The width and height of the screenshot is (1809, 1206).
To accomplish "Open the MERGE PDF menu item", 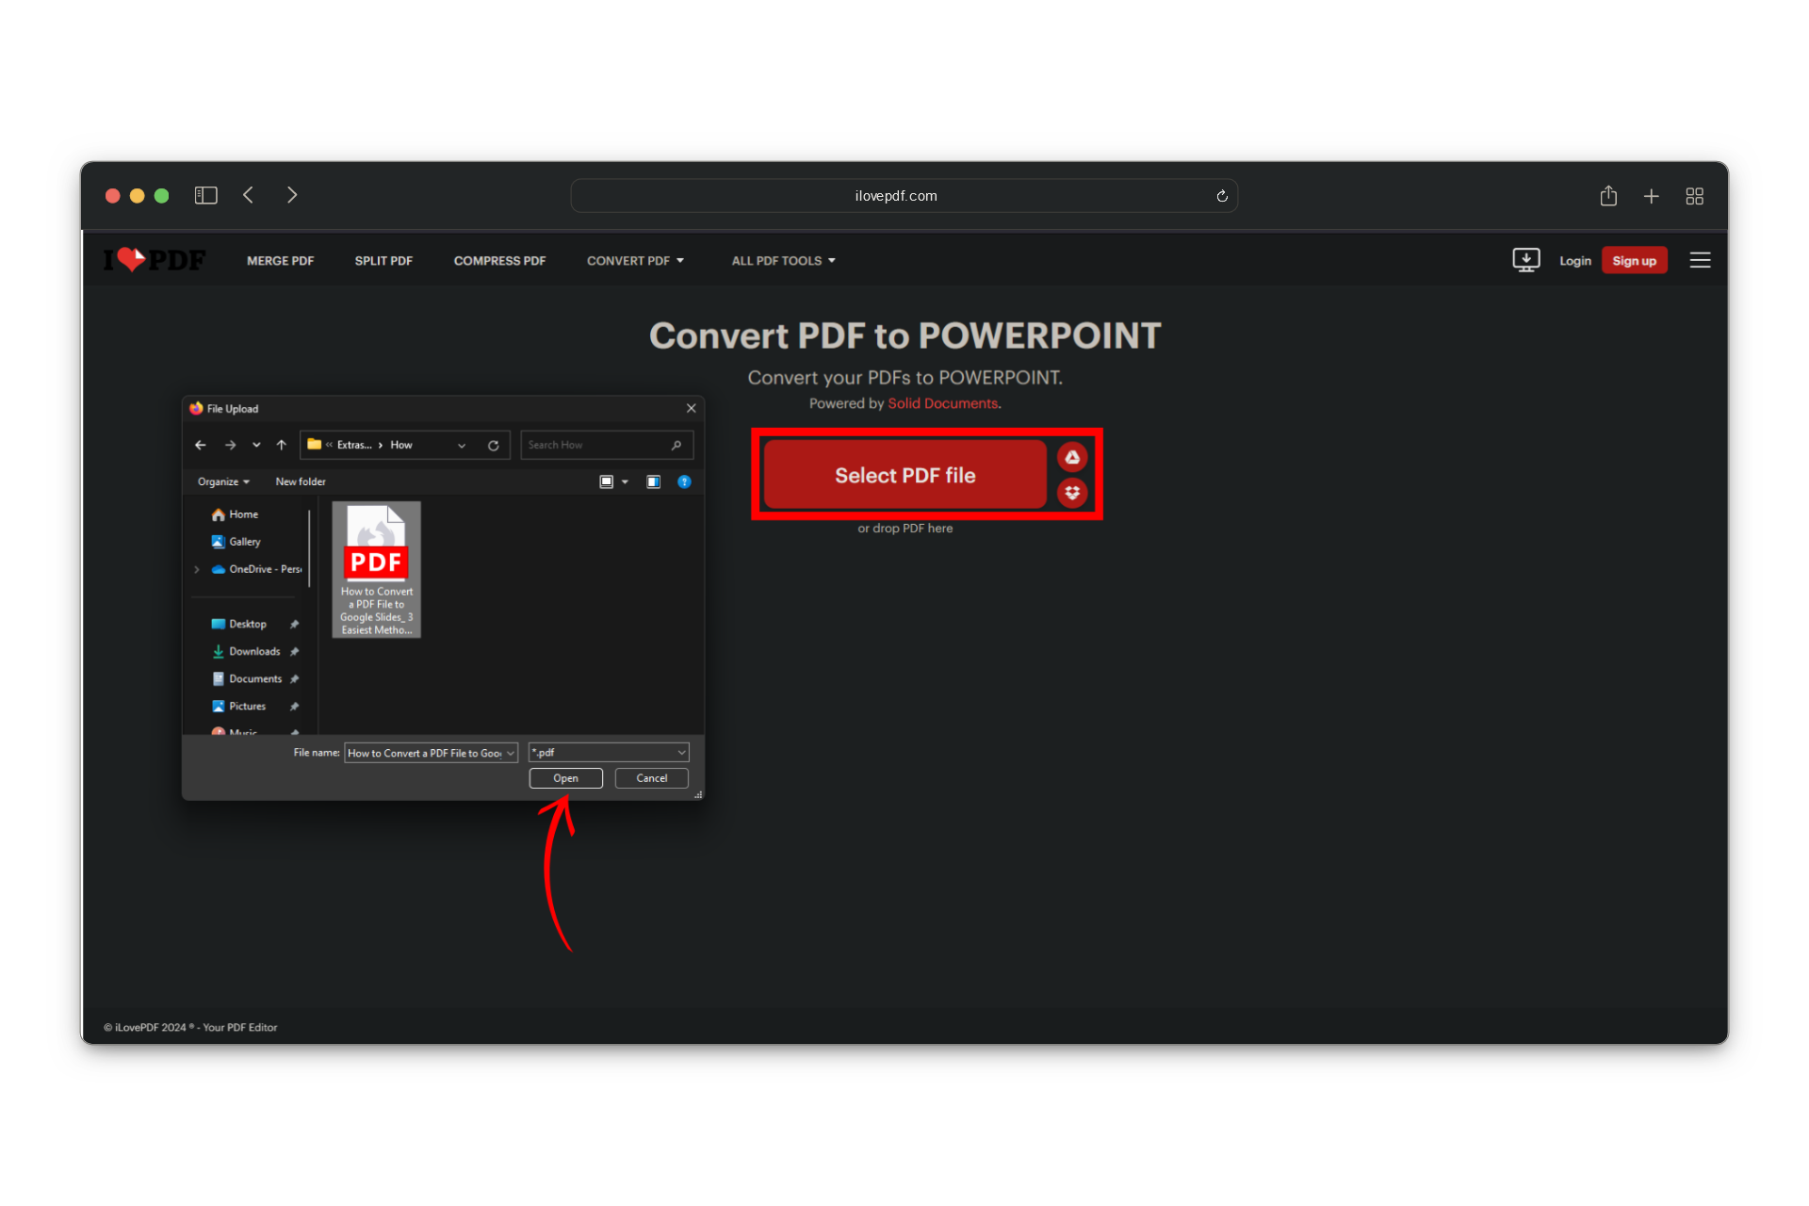I will [x=280, y=261].
